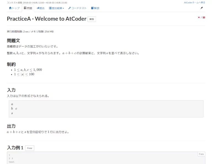Open the 解説 editorial tab
The width and height of the screenshot is (212, 164).
coord(95,8)
